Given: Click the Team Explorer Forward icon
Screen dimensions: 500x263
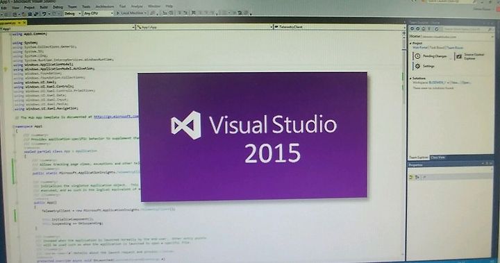Looking at the screenshot, I should pos(418,28).
